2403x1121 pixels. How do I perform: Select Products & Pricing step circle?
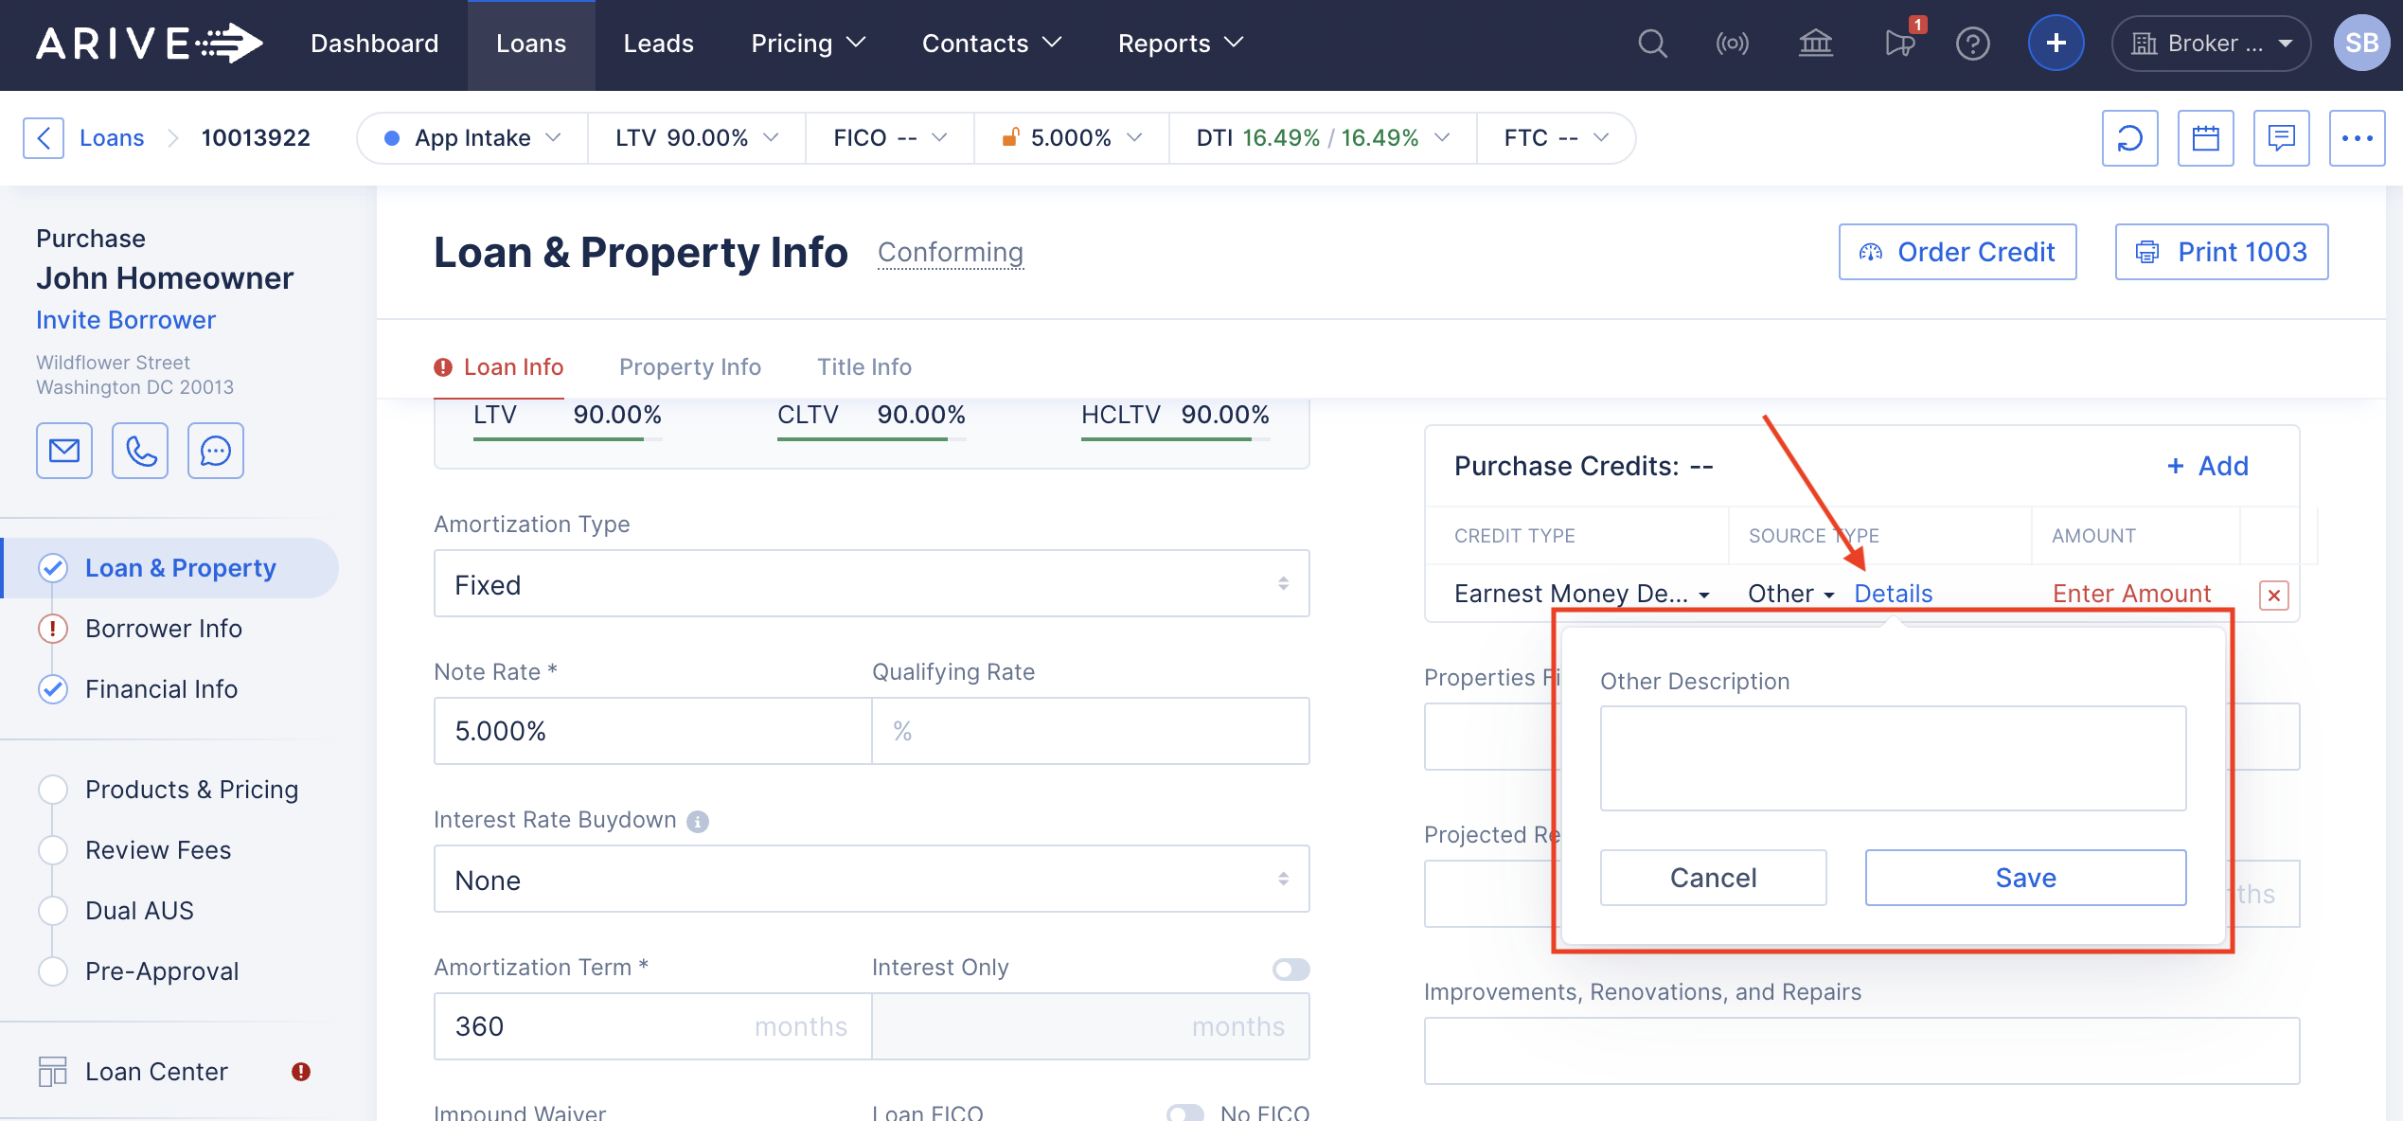tap(53, 790)
